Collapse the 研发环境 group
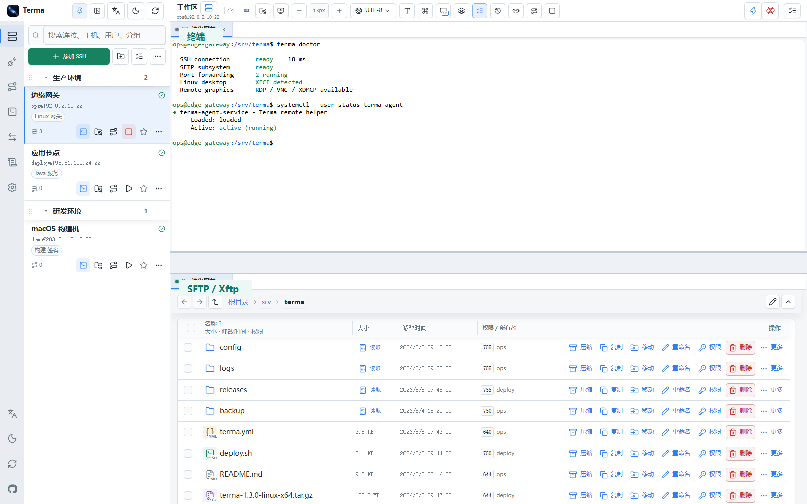This screenshot has width=807, height=504. click(46, 211)
